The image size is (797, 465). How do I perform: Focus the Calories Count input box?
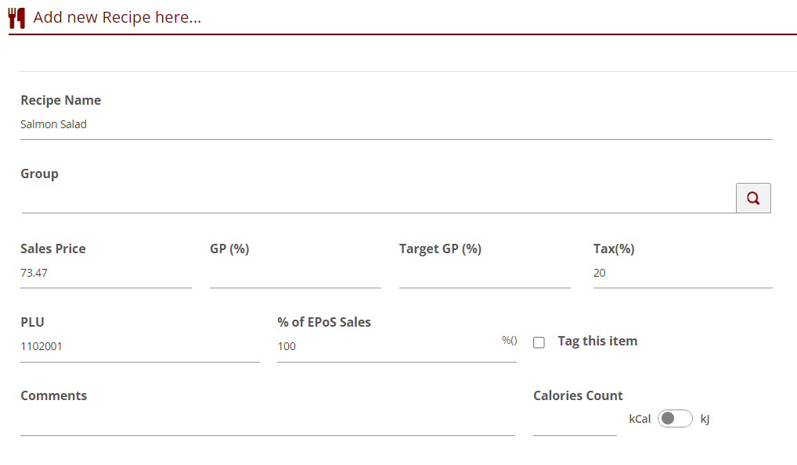tap(575, 421)
